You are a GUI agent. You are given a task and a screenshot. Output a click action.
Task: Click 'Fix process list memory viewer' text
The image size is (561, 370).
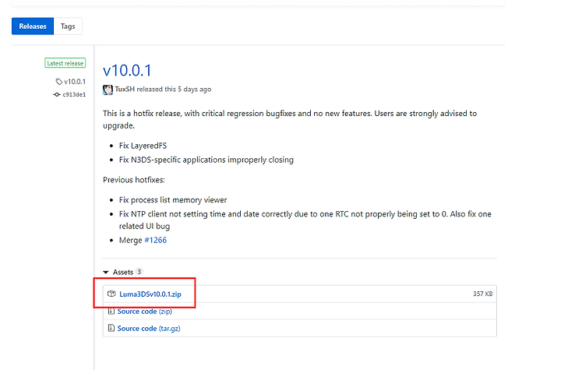click(x=173, y=199)
